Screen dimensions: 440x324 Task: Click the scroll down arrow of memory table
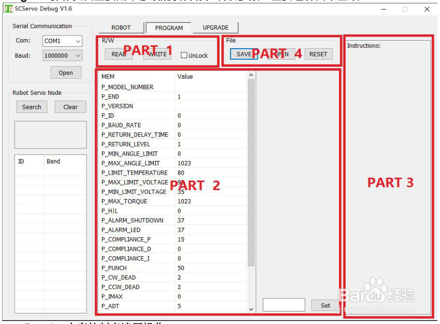coord(251,309)
